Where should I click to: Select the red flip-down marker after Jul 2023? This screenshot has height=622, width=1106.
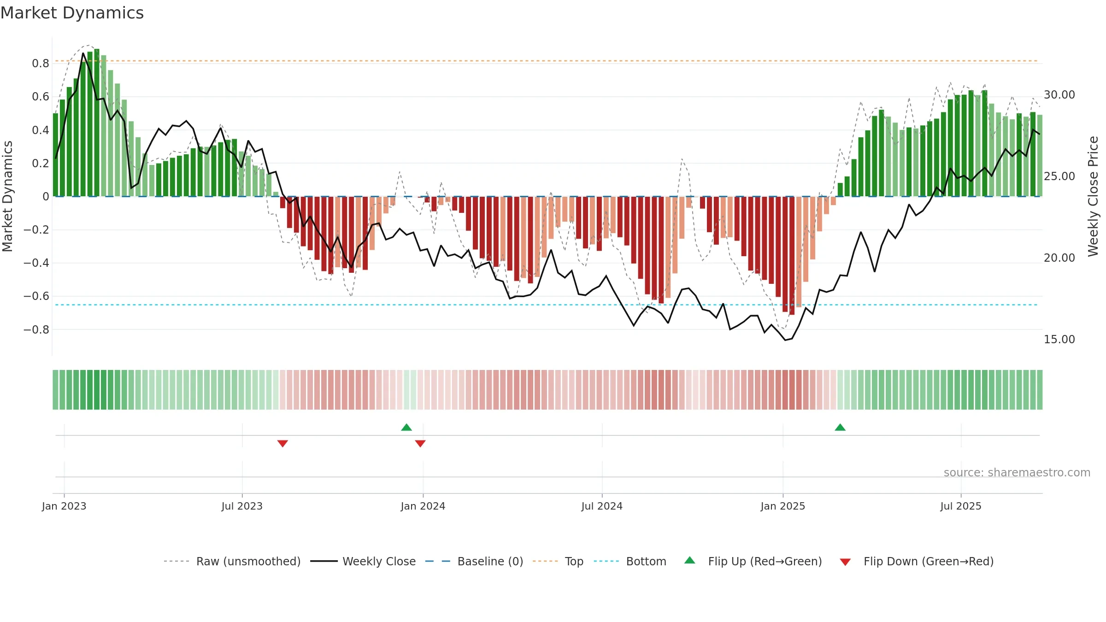coord(282,444)
